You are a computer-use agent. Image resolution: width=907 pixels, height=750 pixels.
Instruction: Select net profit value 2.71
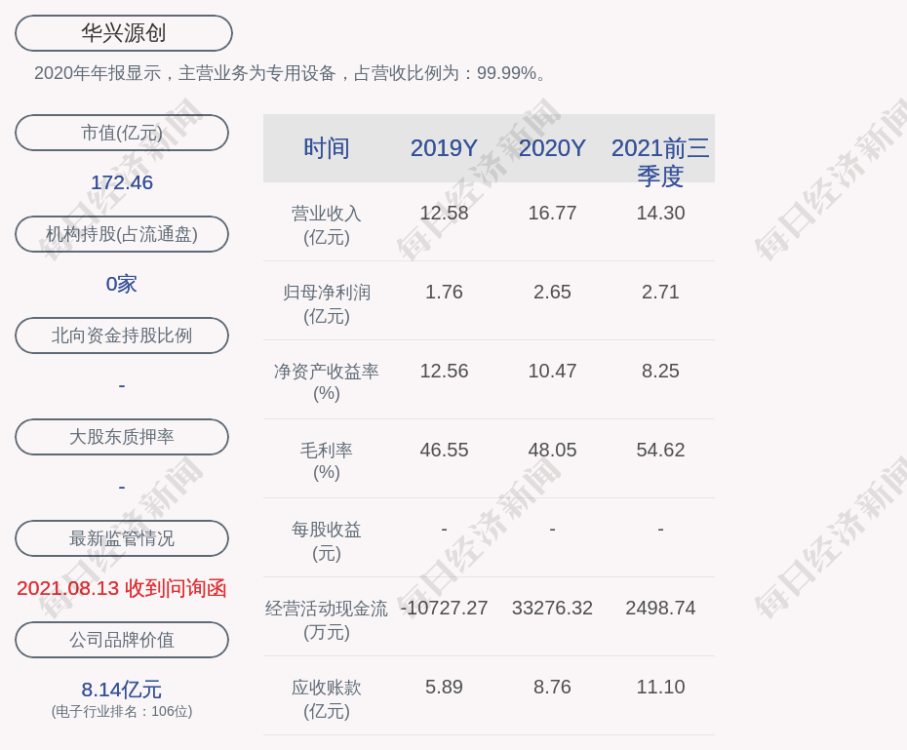(660, 292)
